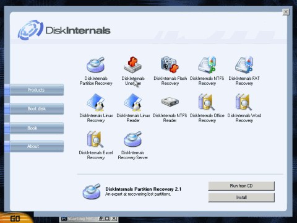The height and width of the screenshot is (223, 297).
Task: Pick the DiskInternals FAT Recovery icon
Action: [244, 64]
